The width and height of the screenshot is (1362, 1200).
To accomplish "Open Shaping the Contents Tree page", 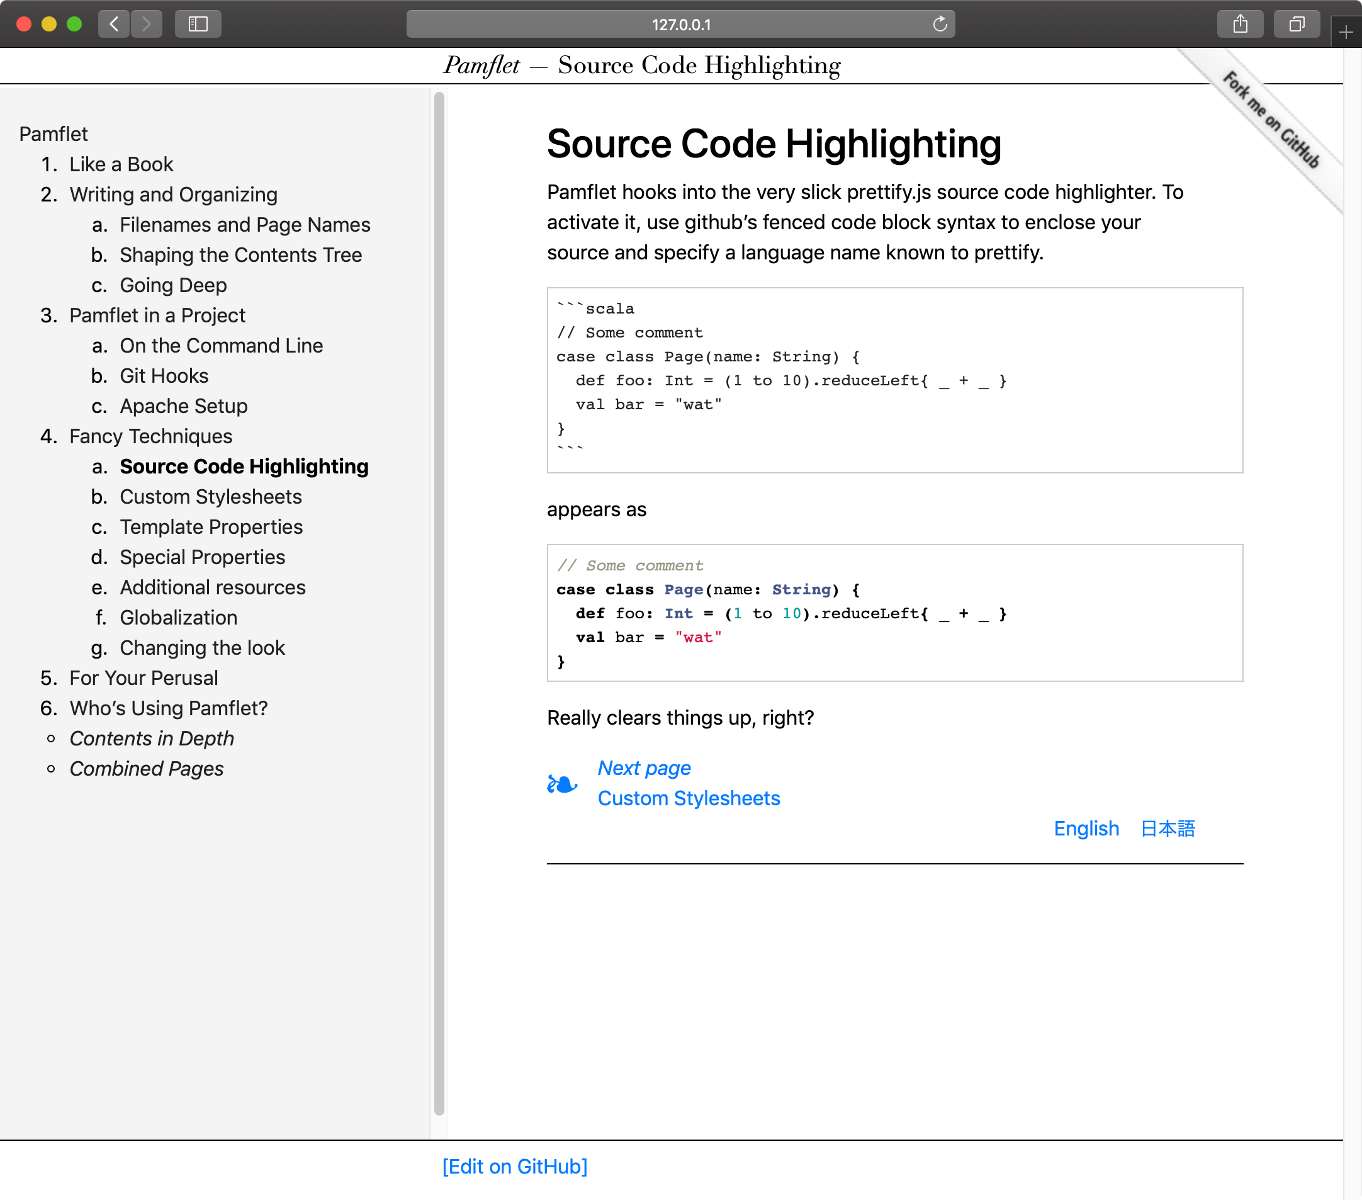I will [240, 254].
